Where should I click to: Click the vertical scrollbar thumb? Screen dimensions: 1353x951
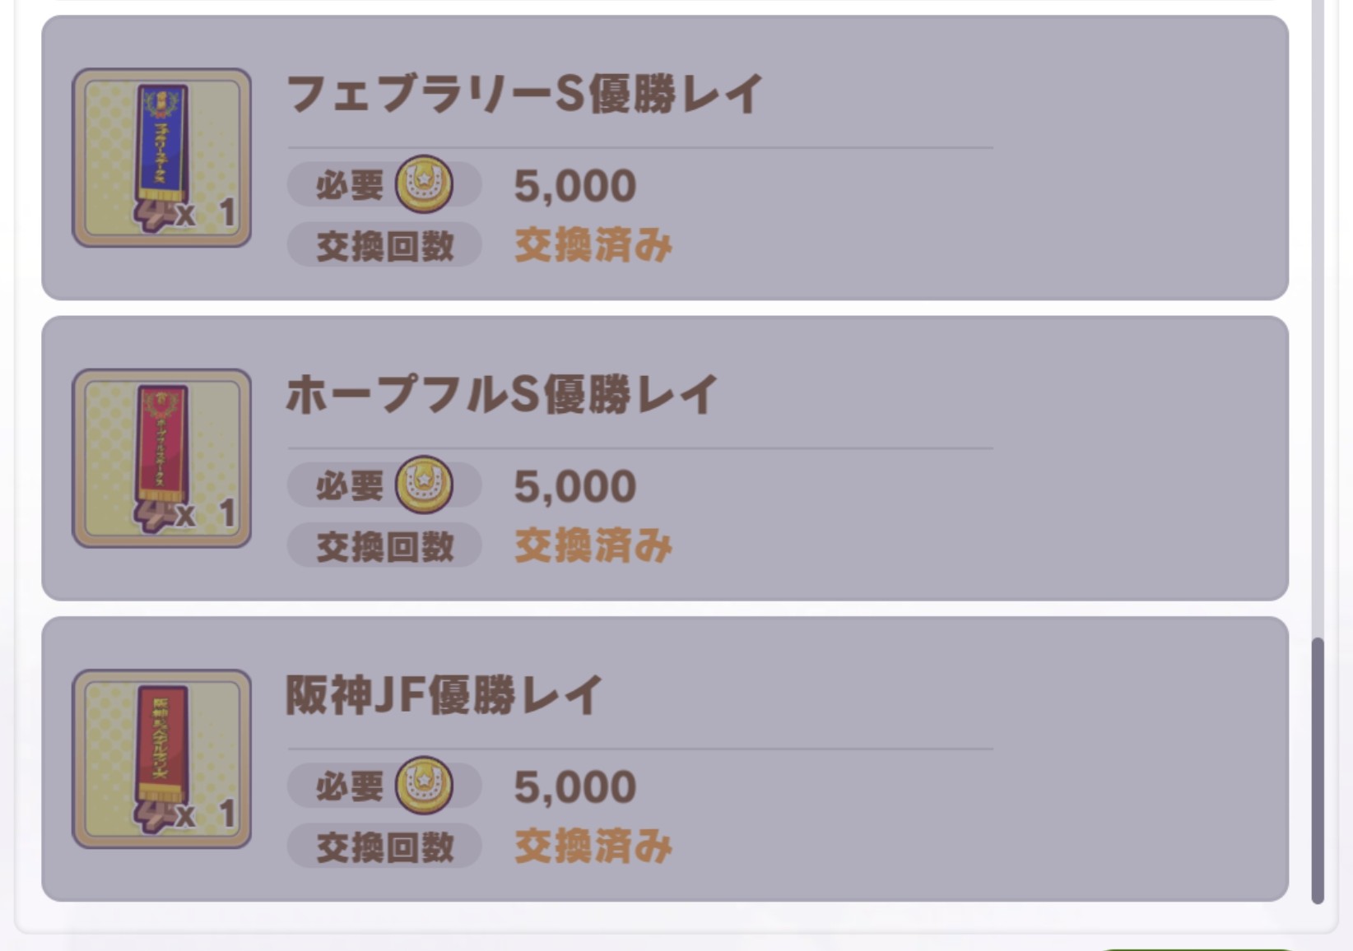[x=1318, y=770]
